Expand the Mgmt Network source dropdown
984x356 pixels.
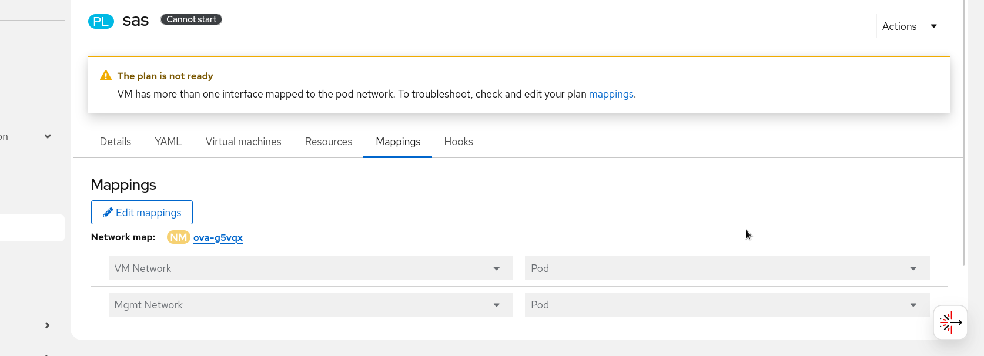(x=310, y=305)
